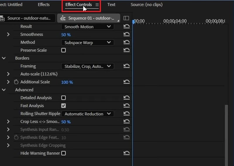Click the Advanced section label
The image size is (234, 166).
[x=24, y=90]
